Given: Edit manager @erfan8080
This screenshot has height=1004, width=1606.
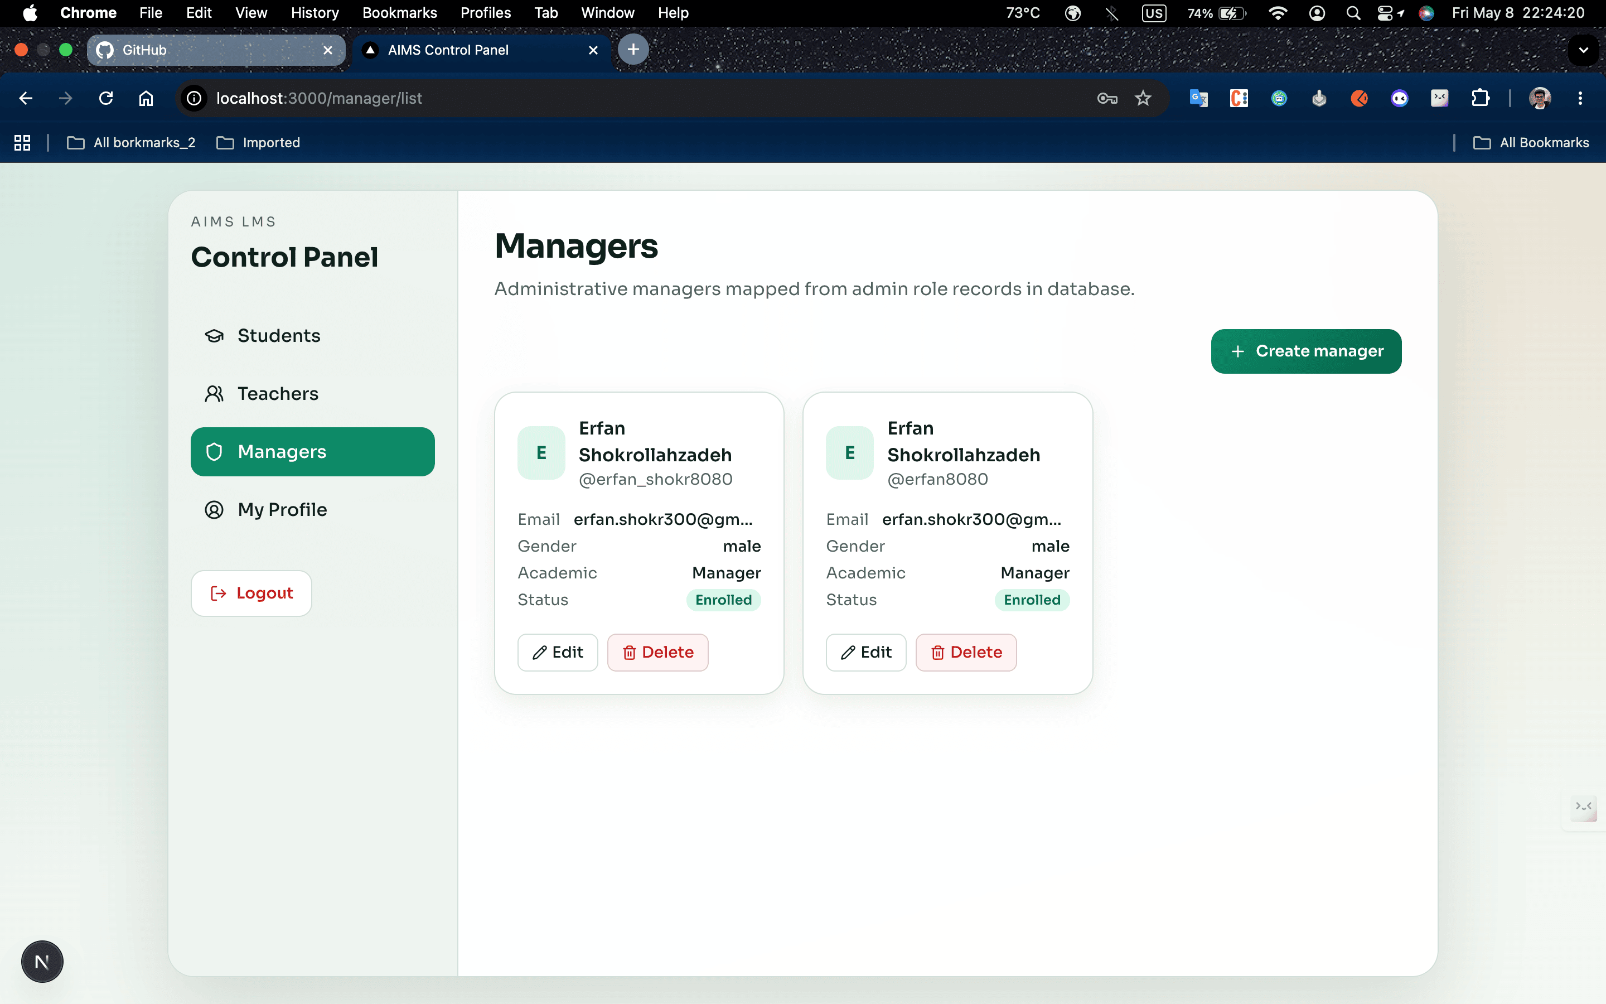Looking at the screenshot, I should tap(865, 652).
